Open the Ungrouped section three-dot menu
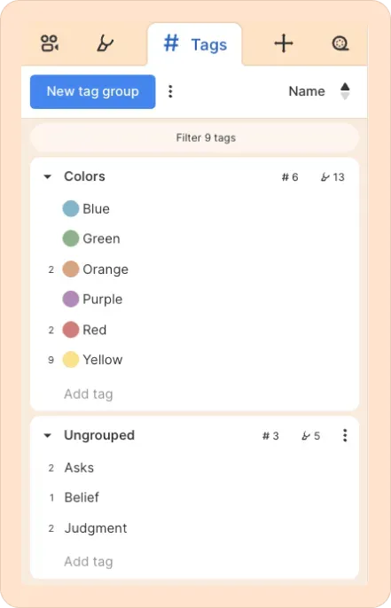This screenshot has width=391, height=608. tap(345, 435)
